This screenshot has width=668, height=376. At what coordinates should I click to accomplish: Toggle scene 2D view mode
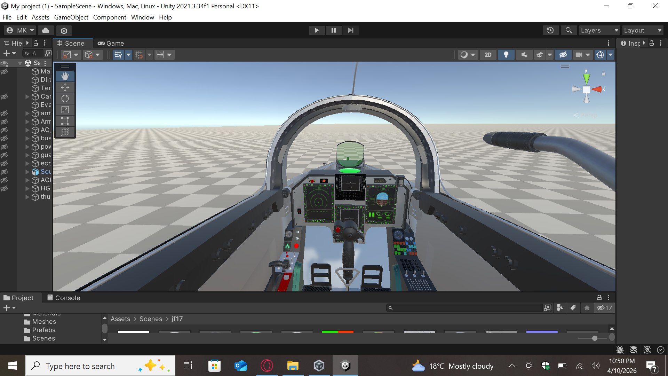click(488, 55)
